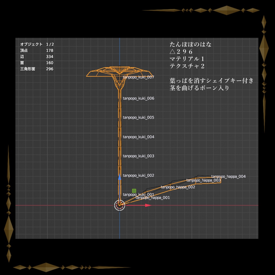Click the blue Z-axis move gizmo arrow

click(120, 177)
